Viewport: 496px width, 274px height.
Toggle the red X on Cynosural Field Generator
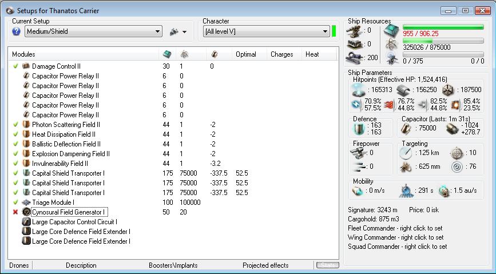pyautogui.click(x=15, y=212)
